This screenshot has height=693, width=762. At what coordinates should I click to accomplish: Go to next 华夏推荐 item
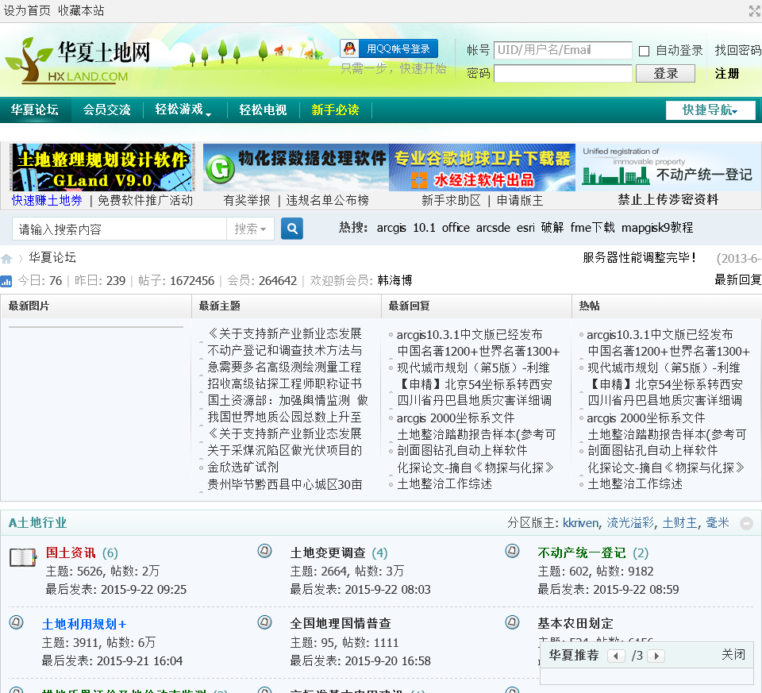coord(656,656)
